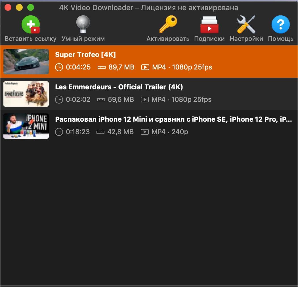This screenshot has width=298, height=287.
Task: Open the iPhone 12 Mini video thumbnail
Action: (x=26, y=126)
